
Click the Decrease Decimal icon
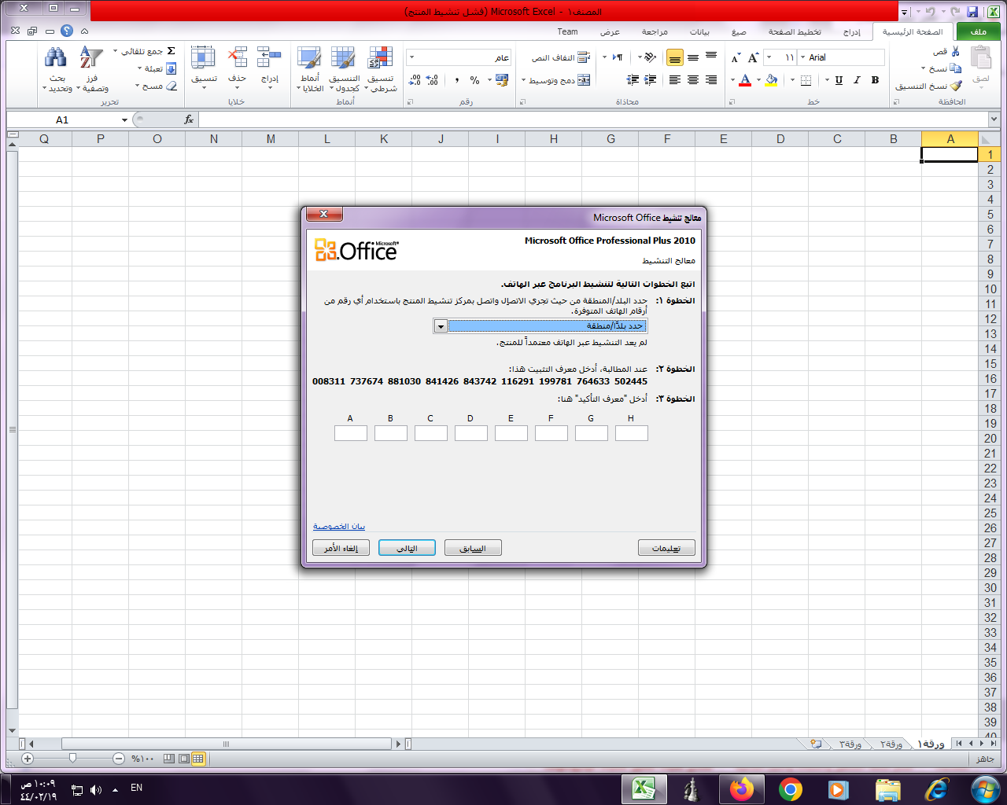coord(415,80)
